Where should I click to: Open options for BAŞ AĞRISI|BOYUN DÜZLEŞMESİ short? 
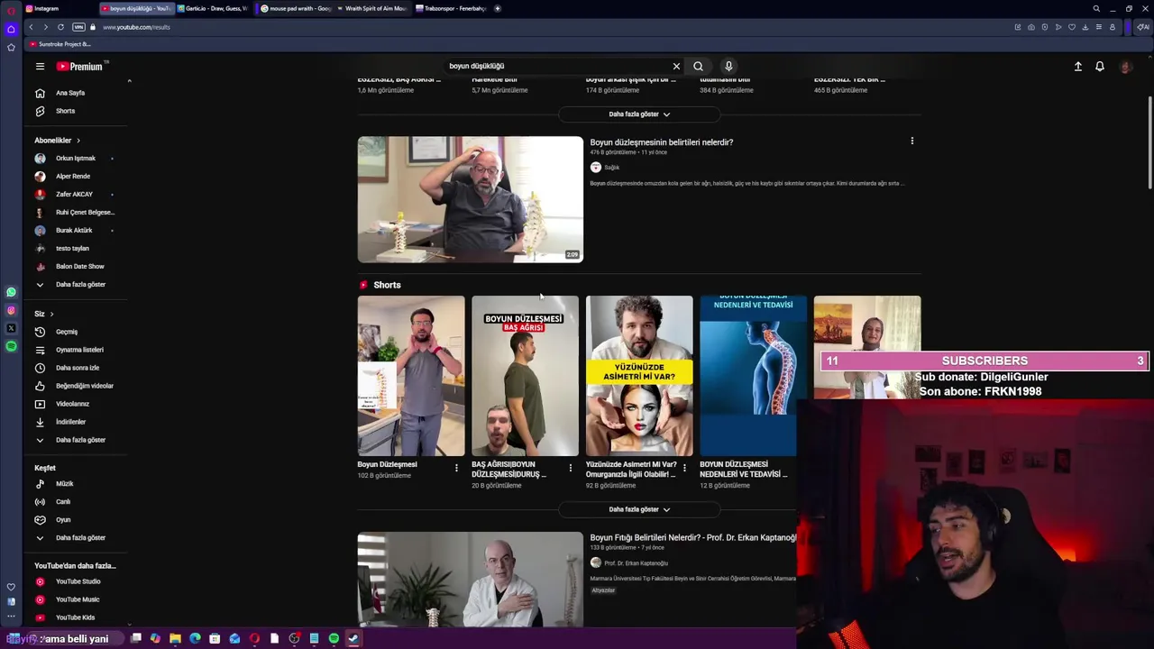570,468
